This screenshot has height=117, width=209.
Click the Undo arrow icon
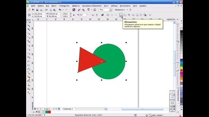[x=60, y=10]
